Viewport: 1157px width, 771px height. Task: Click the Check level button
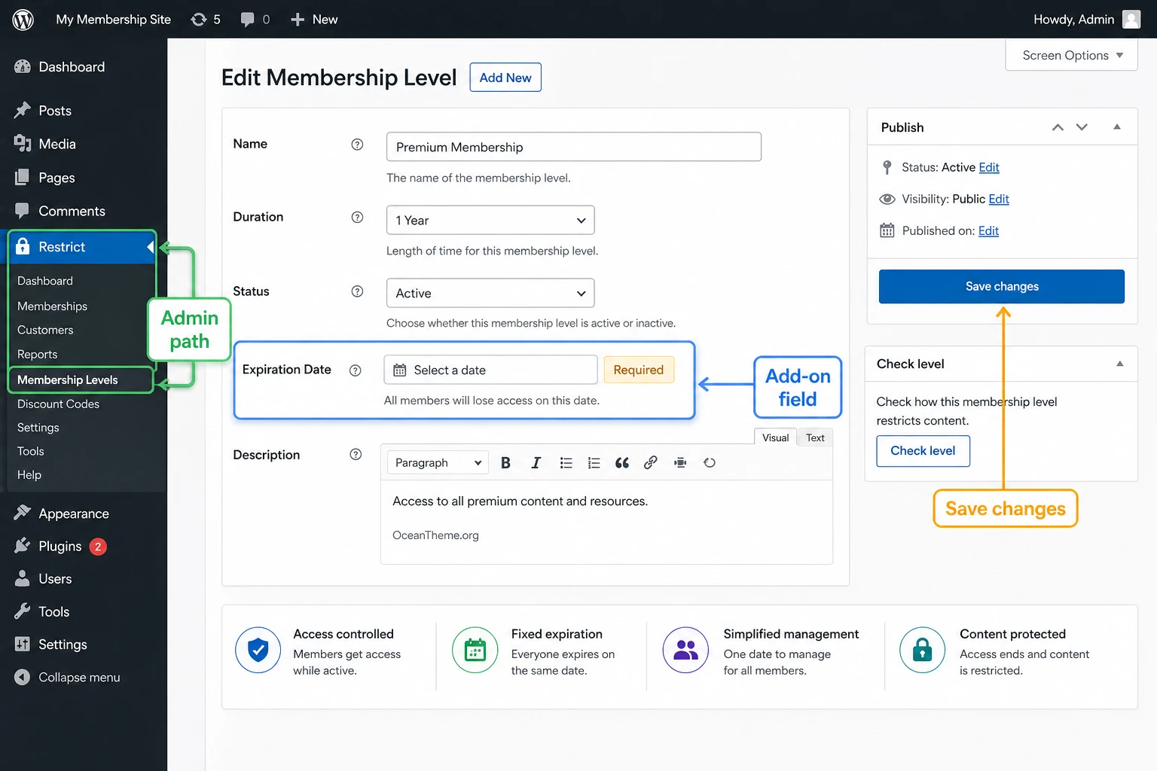[x=923, y=451]
